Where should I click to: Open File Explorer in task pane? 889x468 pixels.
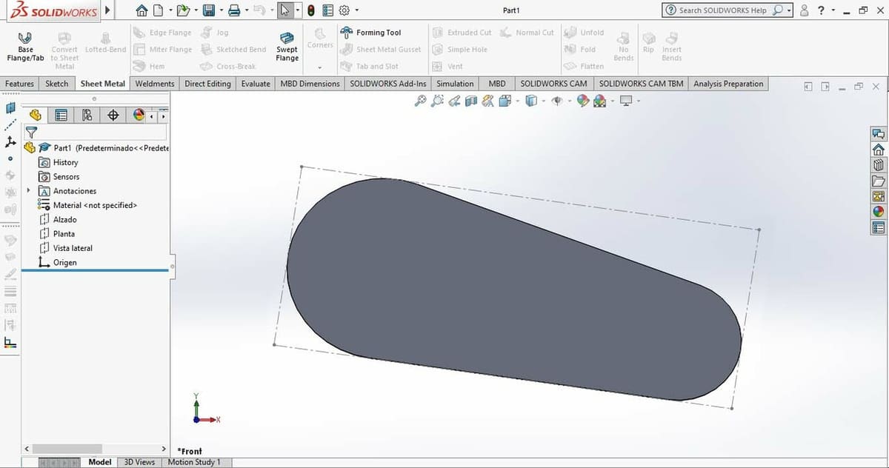(879, 181)
